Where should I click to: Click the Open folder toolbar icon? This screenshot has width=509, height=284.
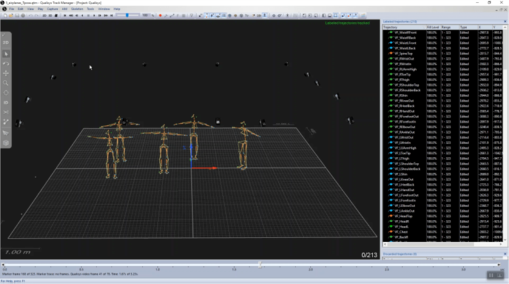click(11, 16)
